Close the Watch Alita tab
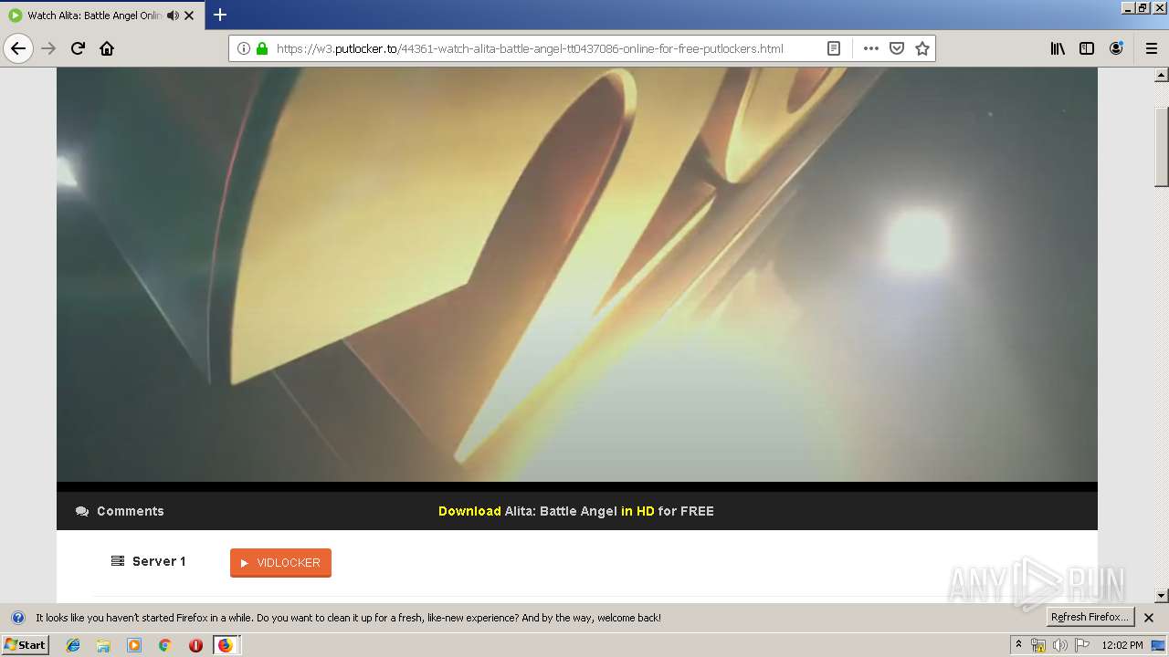 coord(189,16)
